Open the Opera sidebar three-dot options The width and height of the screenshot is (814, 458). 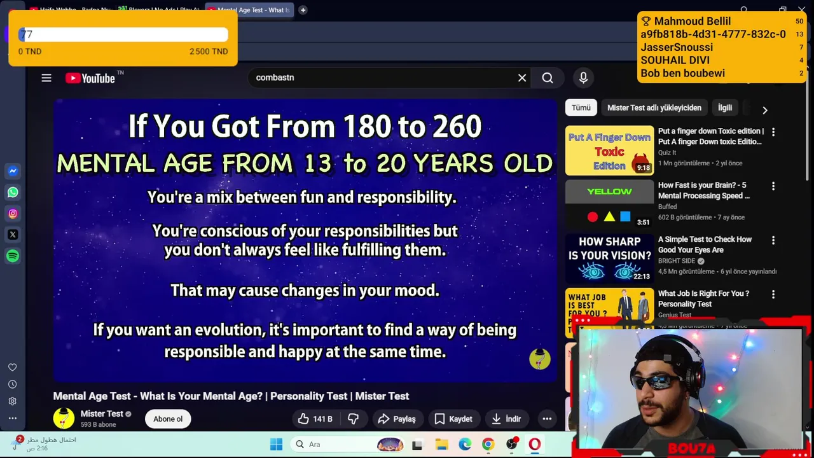point(12,419)
